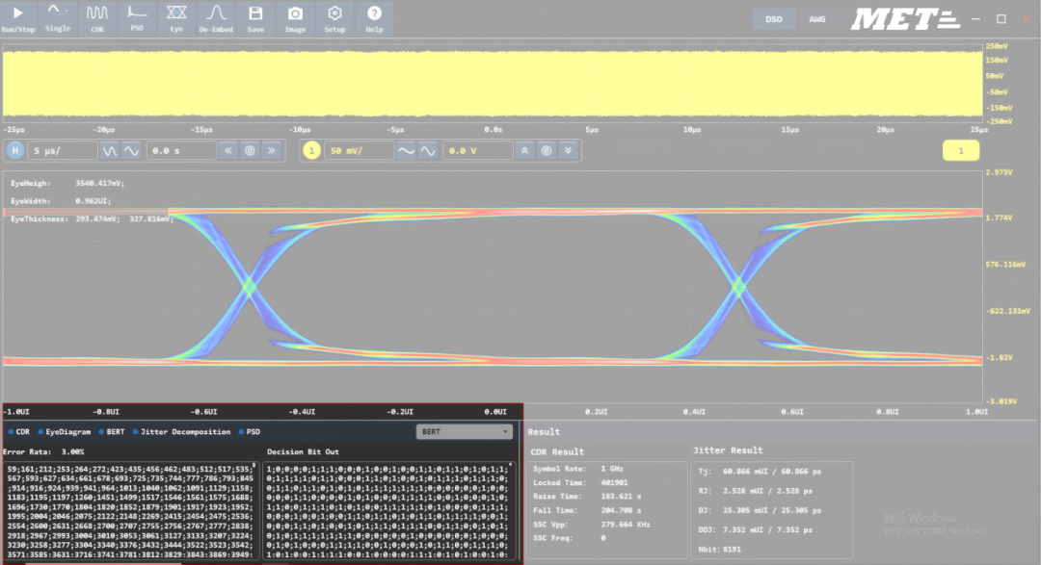Click the Decision Bit Out label
Viewport: 1041px width, 565px height.
303,451
